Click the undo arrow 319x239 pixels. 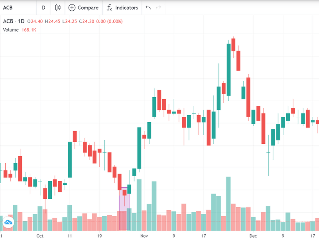(x=148, y=8)
